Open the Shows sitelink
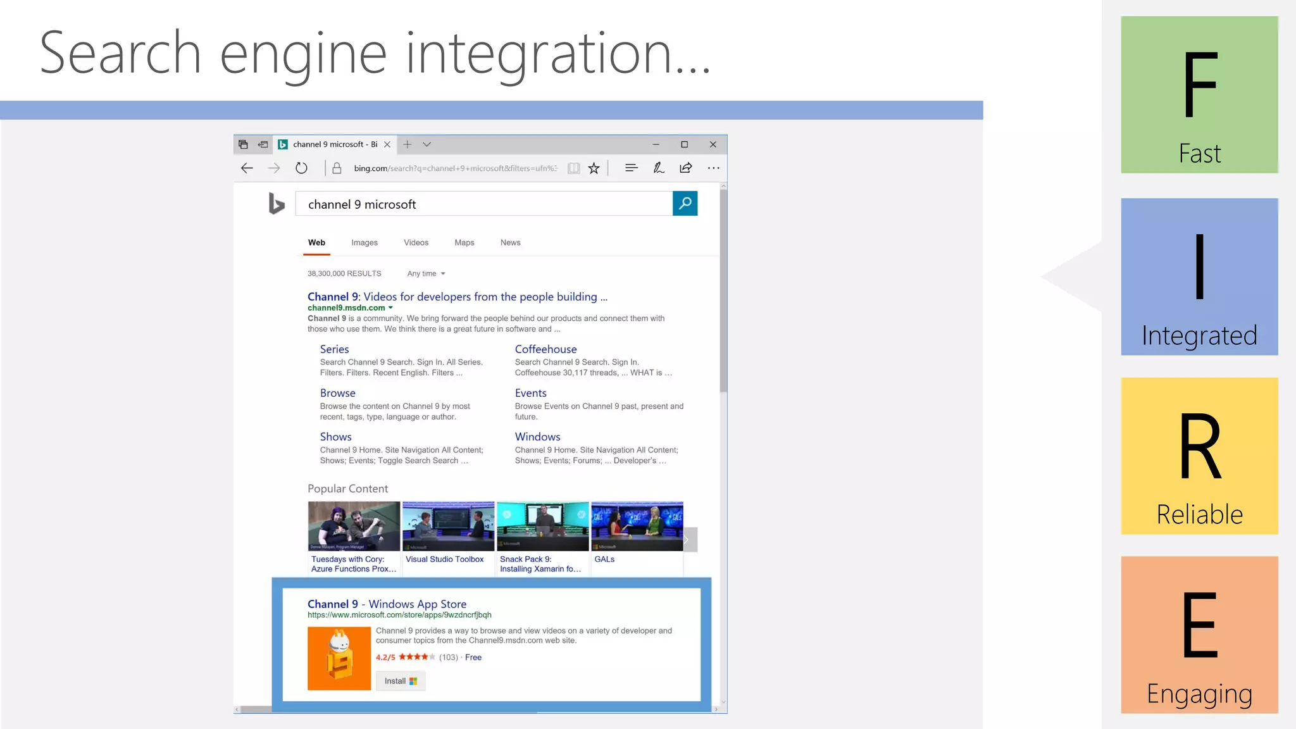 point(335,437)
